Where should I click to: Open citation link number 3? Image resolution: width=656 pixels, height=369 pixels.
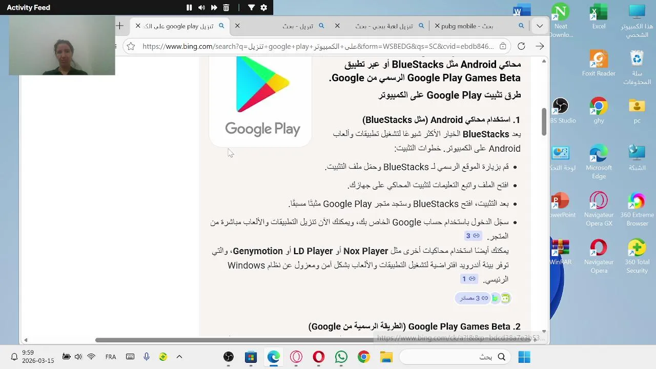(473, 236)
